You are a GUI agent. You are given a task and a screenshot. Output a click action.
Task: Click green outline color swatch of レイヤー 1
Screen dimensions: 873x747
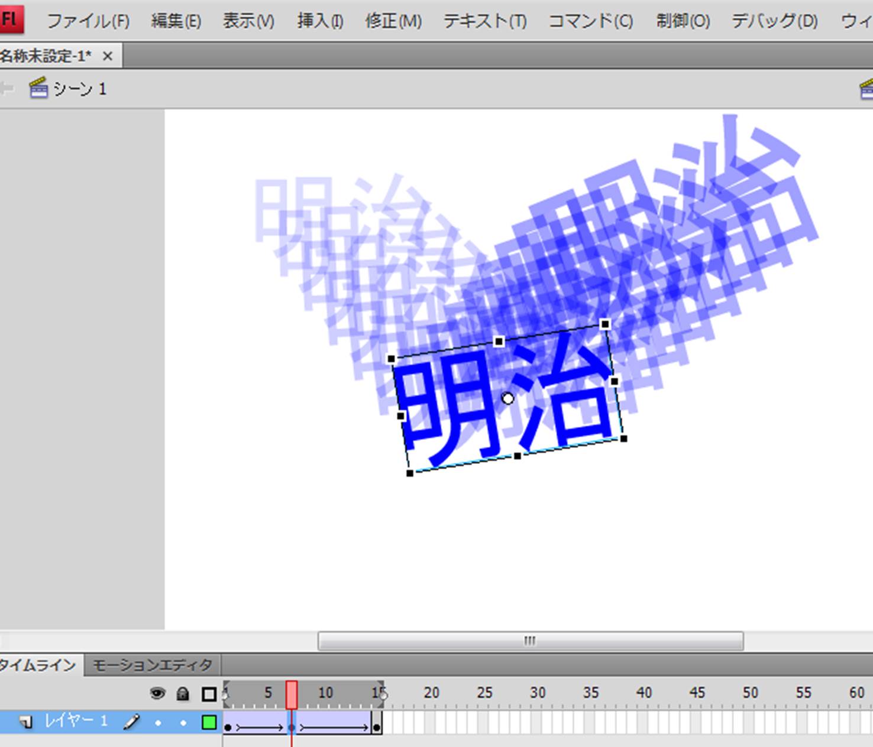click(209, 722)
